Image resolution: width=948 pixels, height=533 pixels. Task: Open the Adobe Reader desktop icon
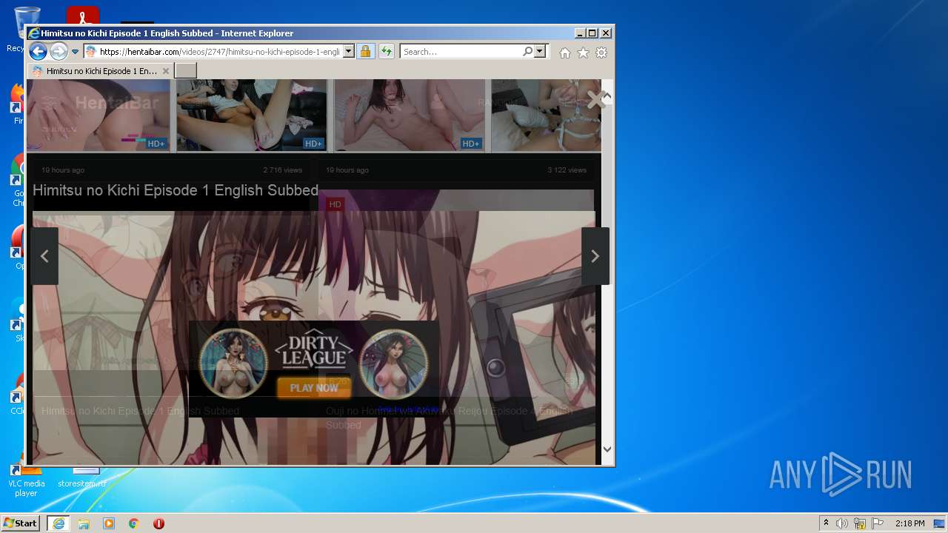(83, 16)
